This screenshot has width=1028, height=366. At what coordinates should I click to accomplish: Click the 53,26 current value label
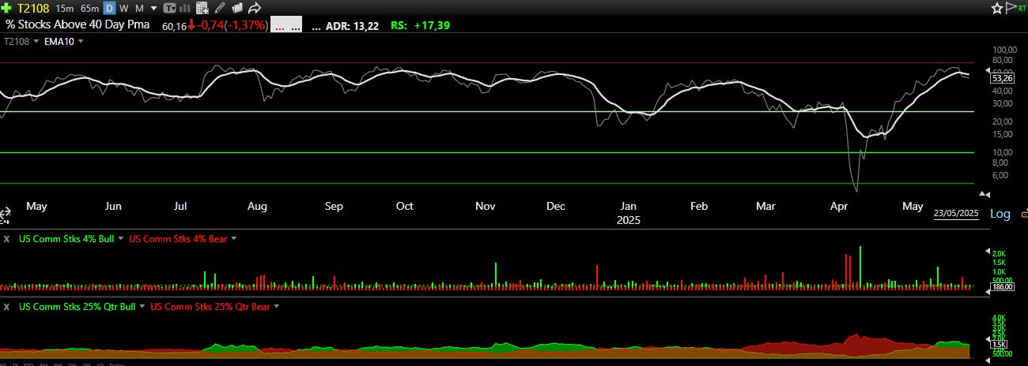coord(1003,77)
